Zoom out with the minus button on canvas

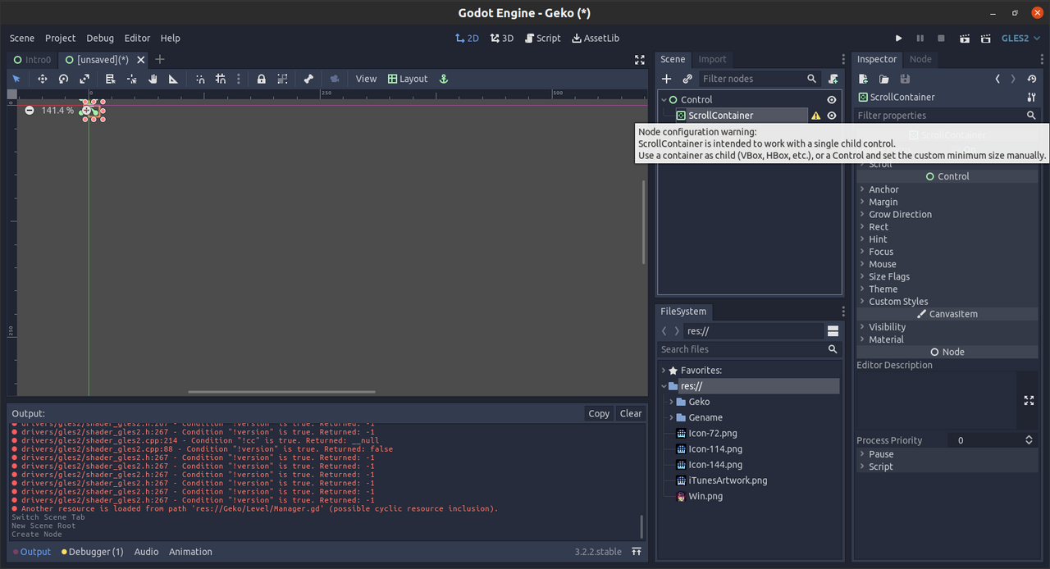(x=30, y=110)
